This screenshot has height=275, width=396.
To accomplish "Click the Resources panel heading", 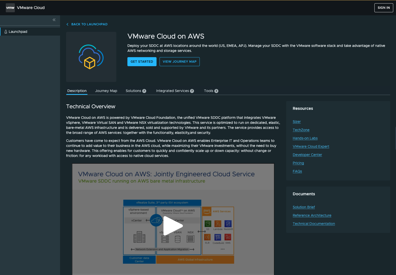I will 303,109.
